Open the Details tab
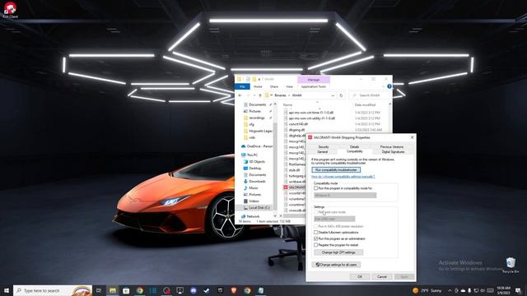The height and width of the screenshot is (296, 527). pyautogui.click(x=355, y=147)
